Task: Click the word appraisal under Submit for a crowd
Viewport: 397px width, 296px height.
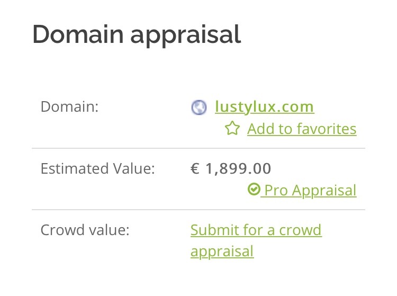Action: (x=222, y=252)
